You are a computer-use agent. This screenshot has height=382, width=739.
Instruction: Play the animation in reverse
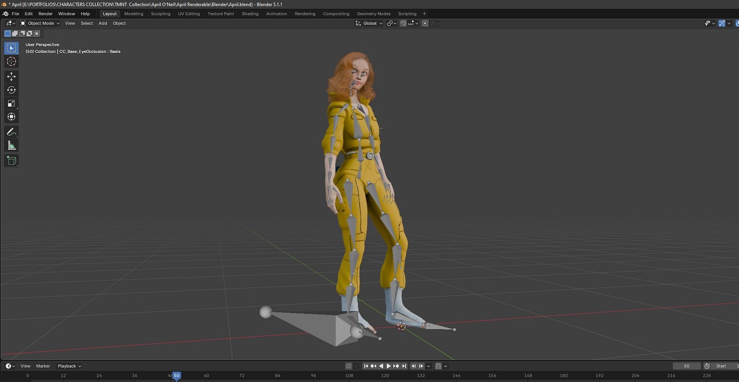pos(381,366)
